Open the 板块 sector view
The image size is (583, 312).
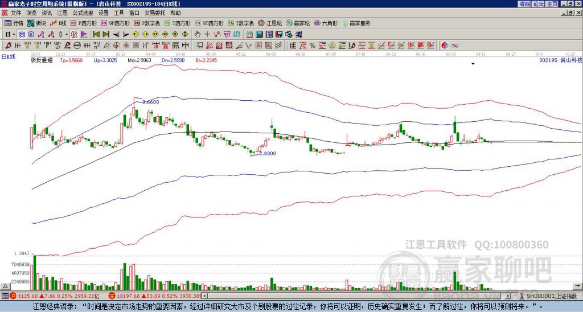[36, 23]
